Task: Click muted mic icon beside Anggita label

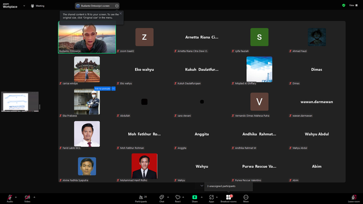Action: pyautogui.click(x=175, y=148)
